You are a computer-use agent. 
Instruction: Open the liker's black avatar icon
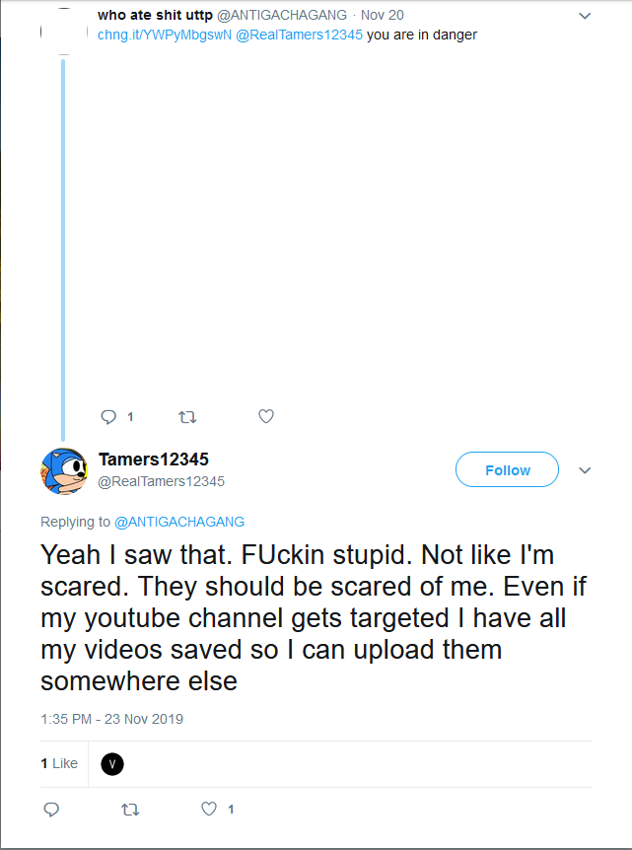coord(112,763)
